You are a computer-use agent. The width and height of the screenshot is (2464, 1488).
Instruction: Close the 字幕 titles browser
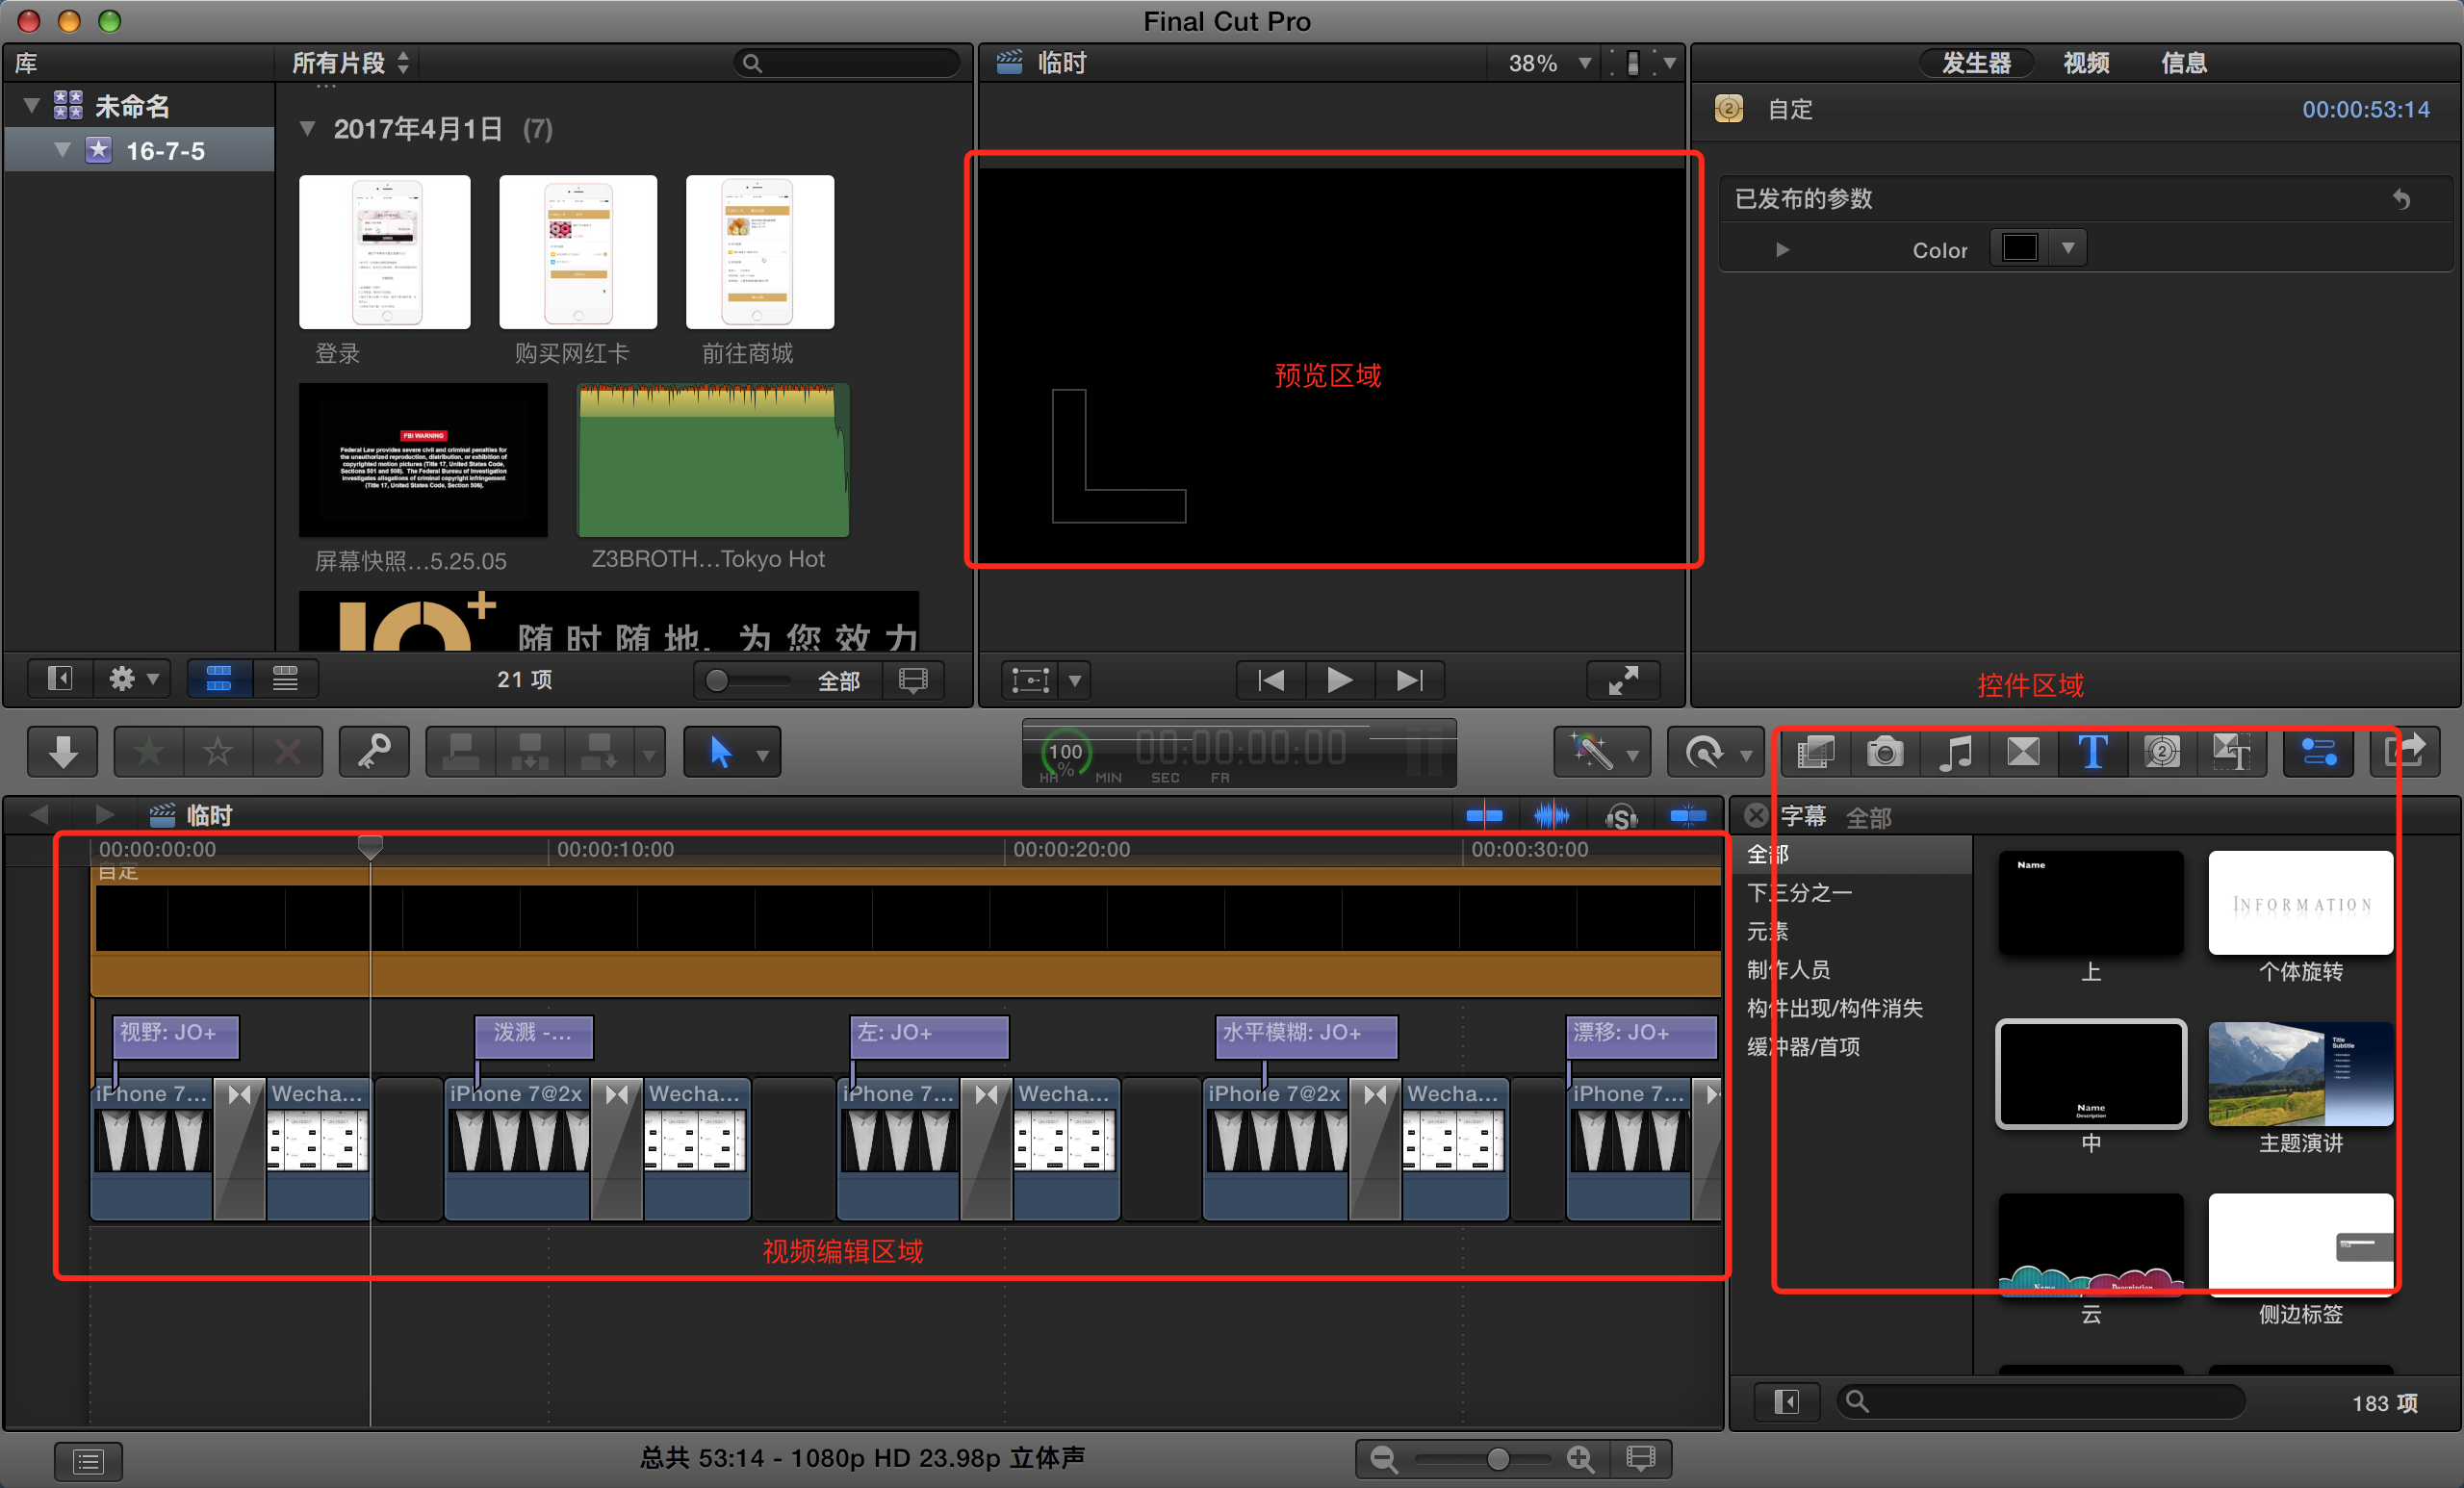coord(1756,815)
